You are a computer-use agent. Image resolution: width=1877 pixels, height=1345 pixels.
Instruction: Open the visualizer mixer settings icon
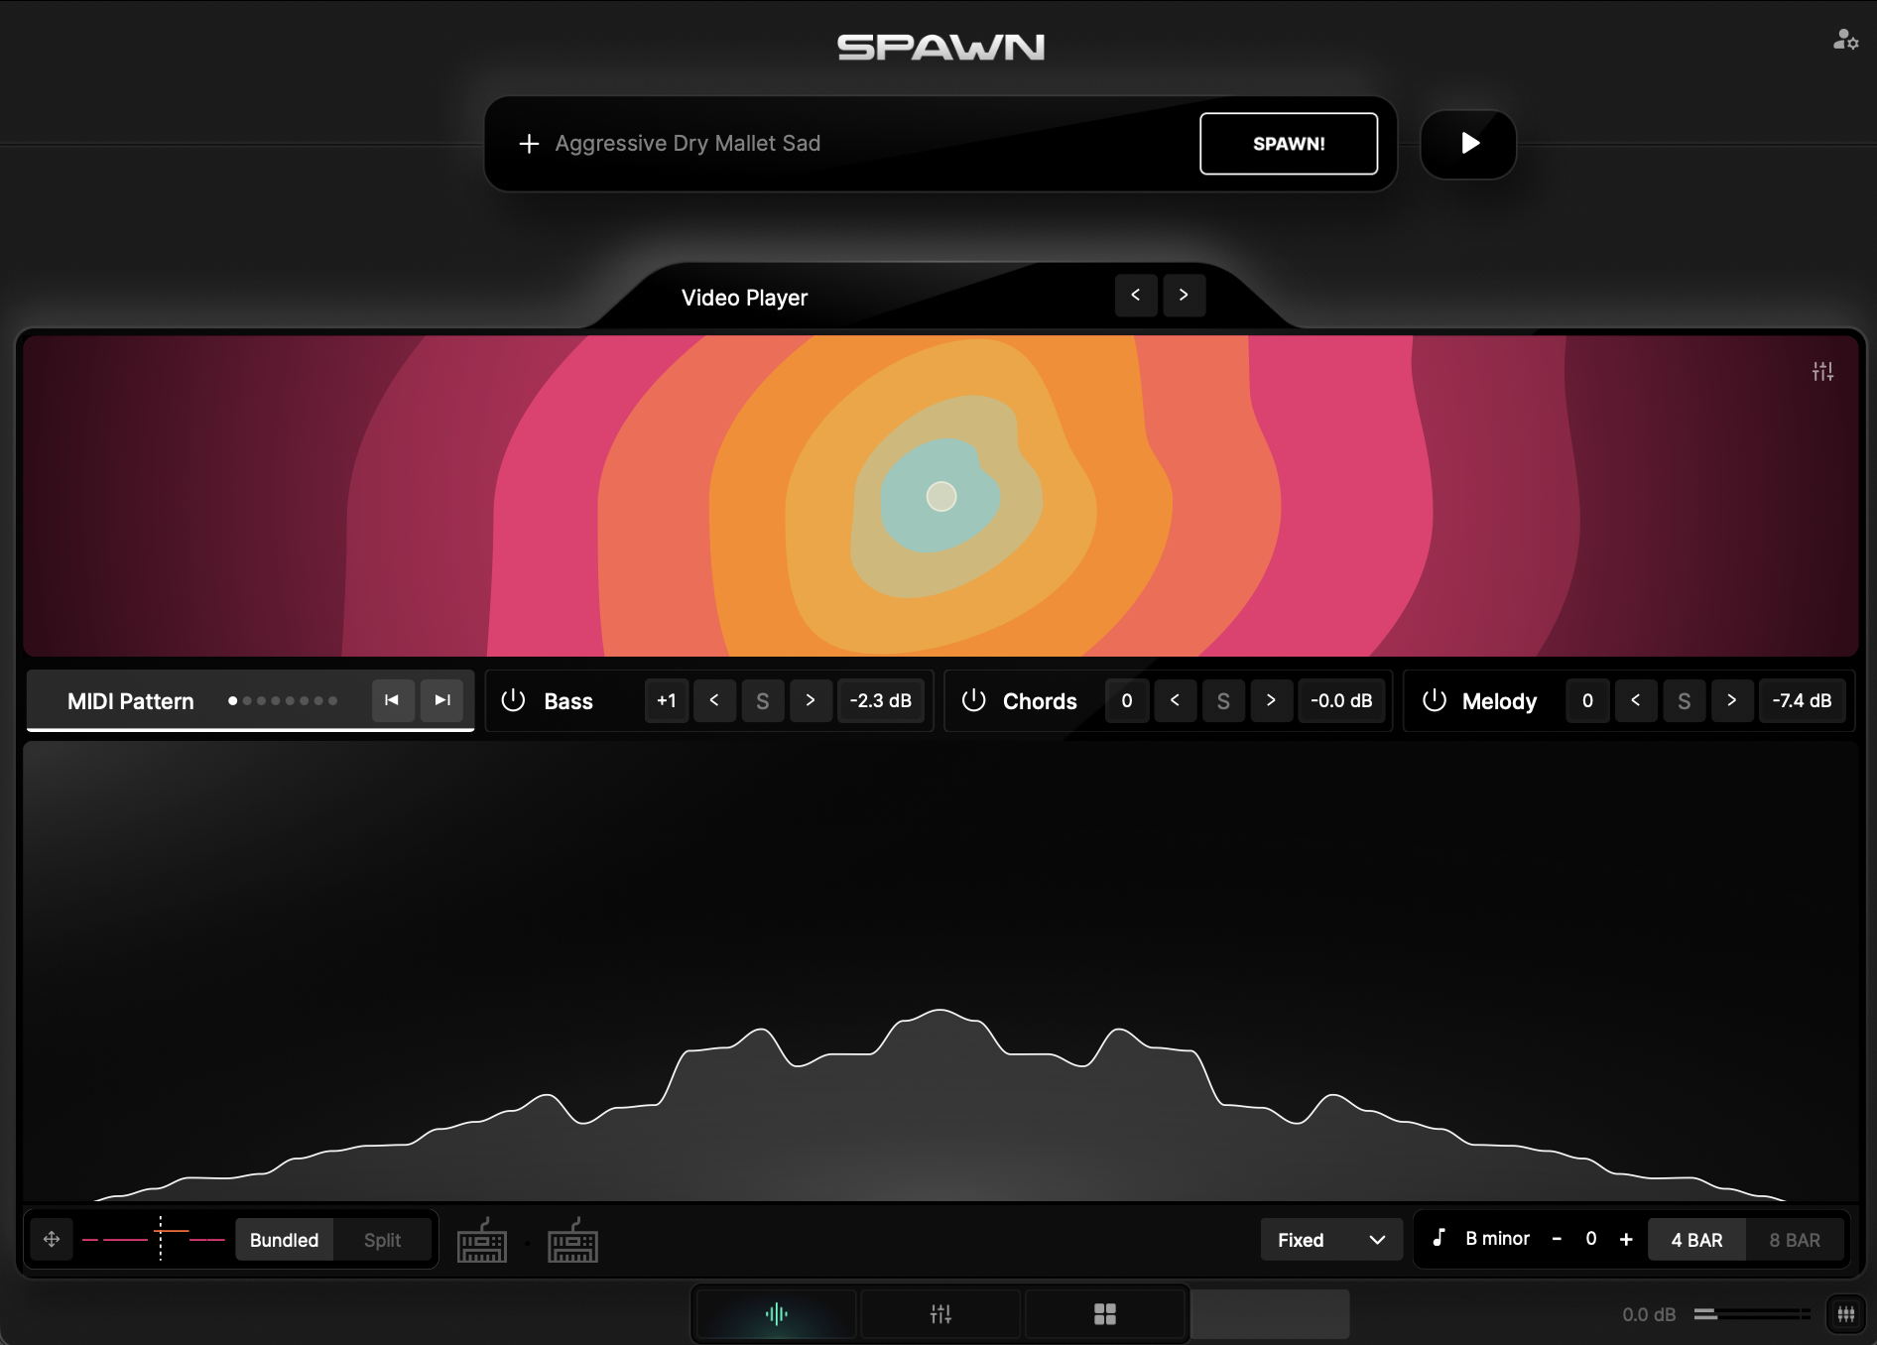pyautogui.click(x=1821, y=371)
